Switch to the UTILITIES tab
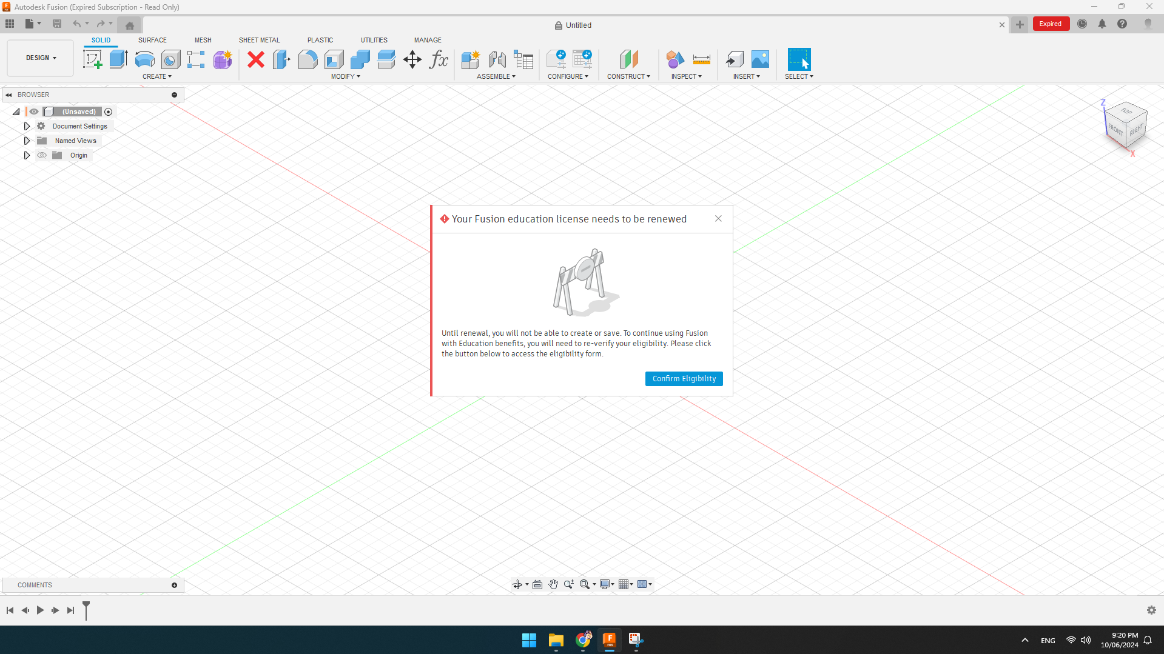 tap(374, 40)
